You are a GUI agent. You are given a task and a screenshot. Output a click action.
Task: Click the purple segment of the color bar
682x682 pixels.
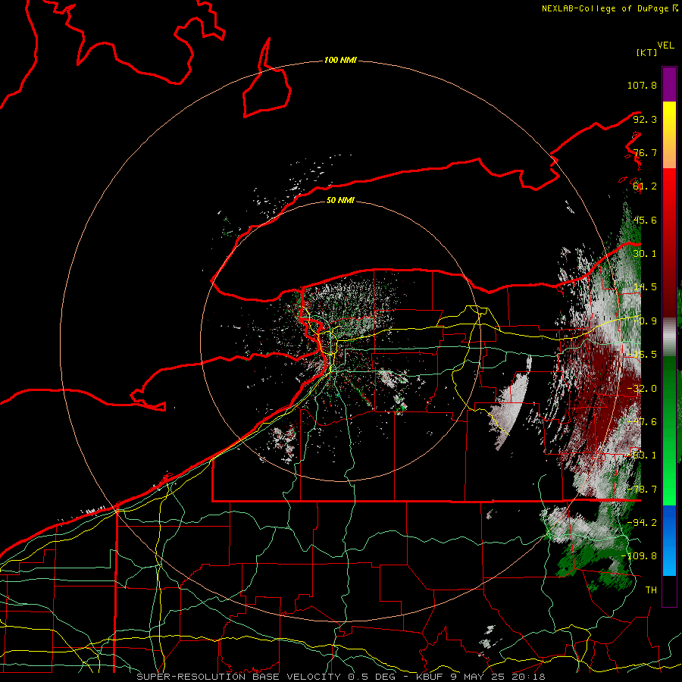pyautogui.click(x=669, y=84)
